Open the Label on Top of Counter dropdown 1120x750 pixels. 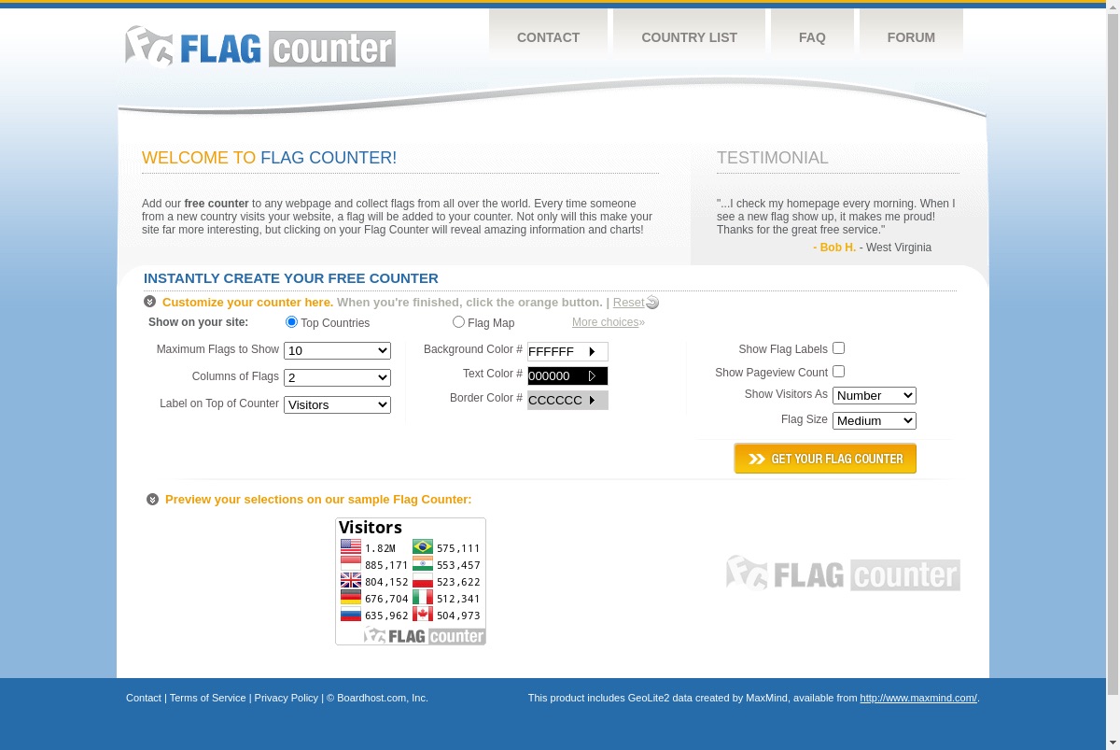[x=337, y=405]
